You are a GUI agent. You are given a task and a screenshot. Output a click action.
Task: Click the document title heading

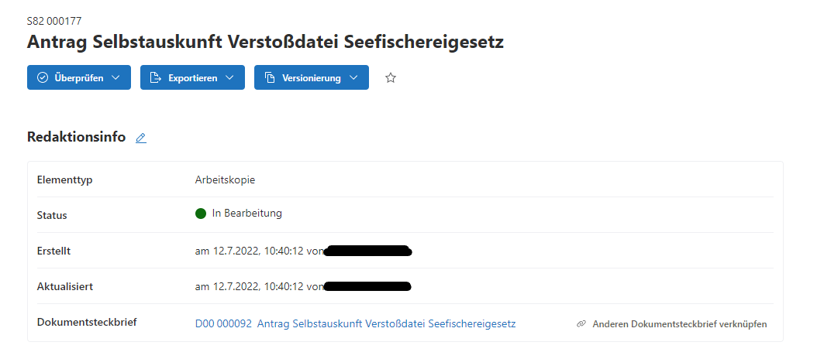tap(265, 42)
